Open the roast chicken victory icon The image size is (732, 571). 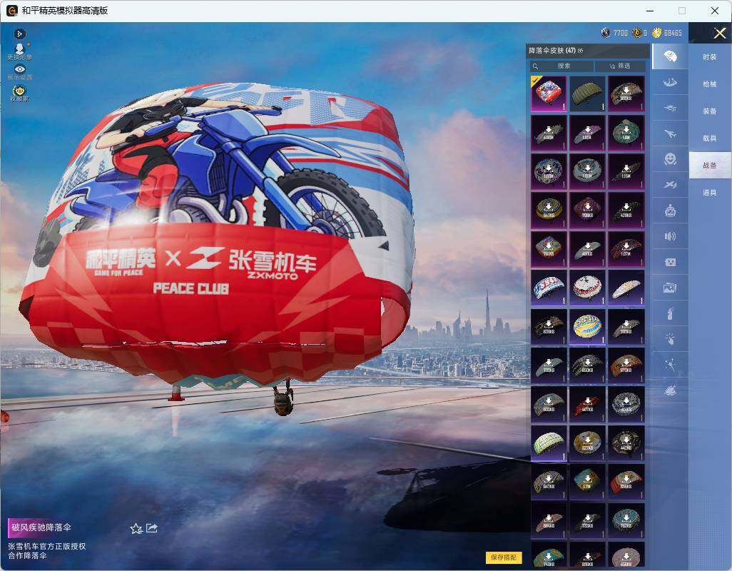[x=670, y=390]
